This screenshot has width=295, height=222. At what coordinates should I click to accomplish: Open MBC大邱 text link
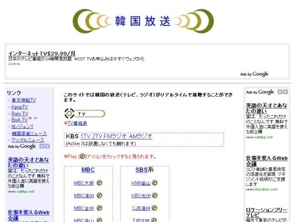84,183
